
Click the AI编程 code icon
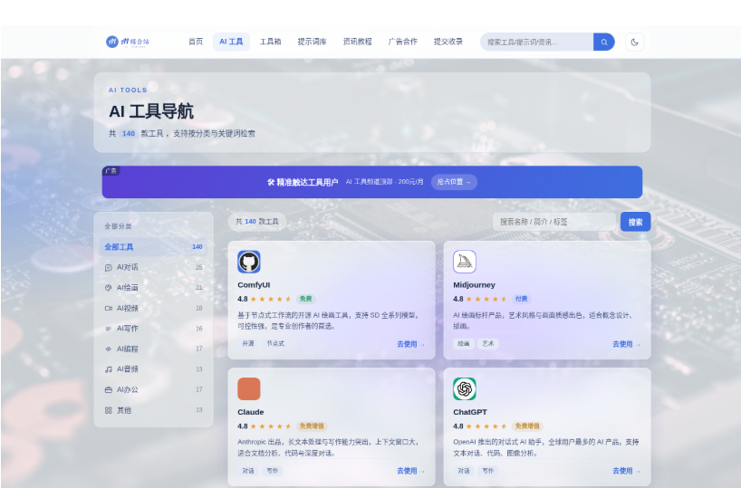[108, 349]
